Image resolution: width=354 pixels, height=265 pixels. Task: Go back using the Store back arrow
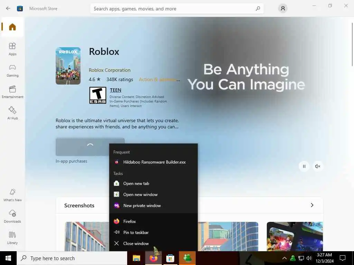(8, 9)
